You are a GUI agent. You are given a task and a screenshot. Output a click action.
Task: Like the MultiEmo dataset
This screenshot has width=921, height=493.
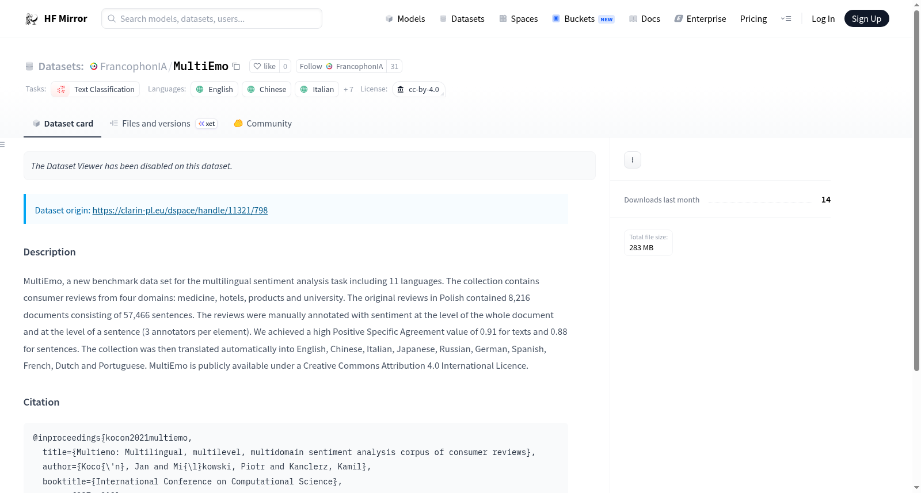click(265, 66)
